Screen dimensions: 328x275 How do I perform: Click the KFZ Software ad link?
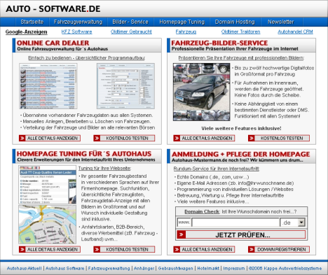[x=76, y=31]
